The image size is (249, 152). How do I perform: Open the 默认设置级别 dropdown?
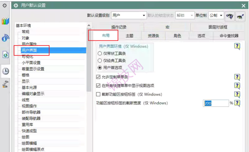pyautogui.click(x=129, y=16)
